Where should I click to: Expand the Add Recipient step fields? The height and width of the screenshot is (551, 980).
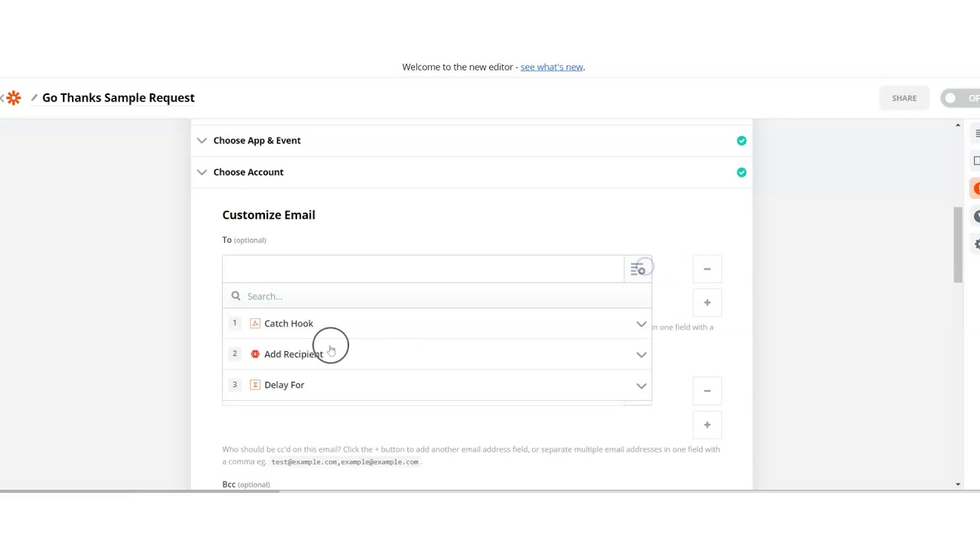pyautogui.click(x=641, y=355)
